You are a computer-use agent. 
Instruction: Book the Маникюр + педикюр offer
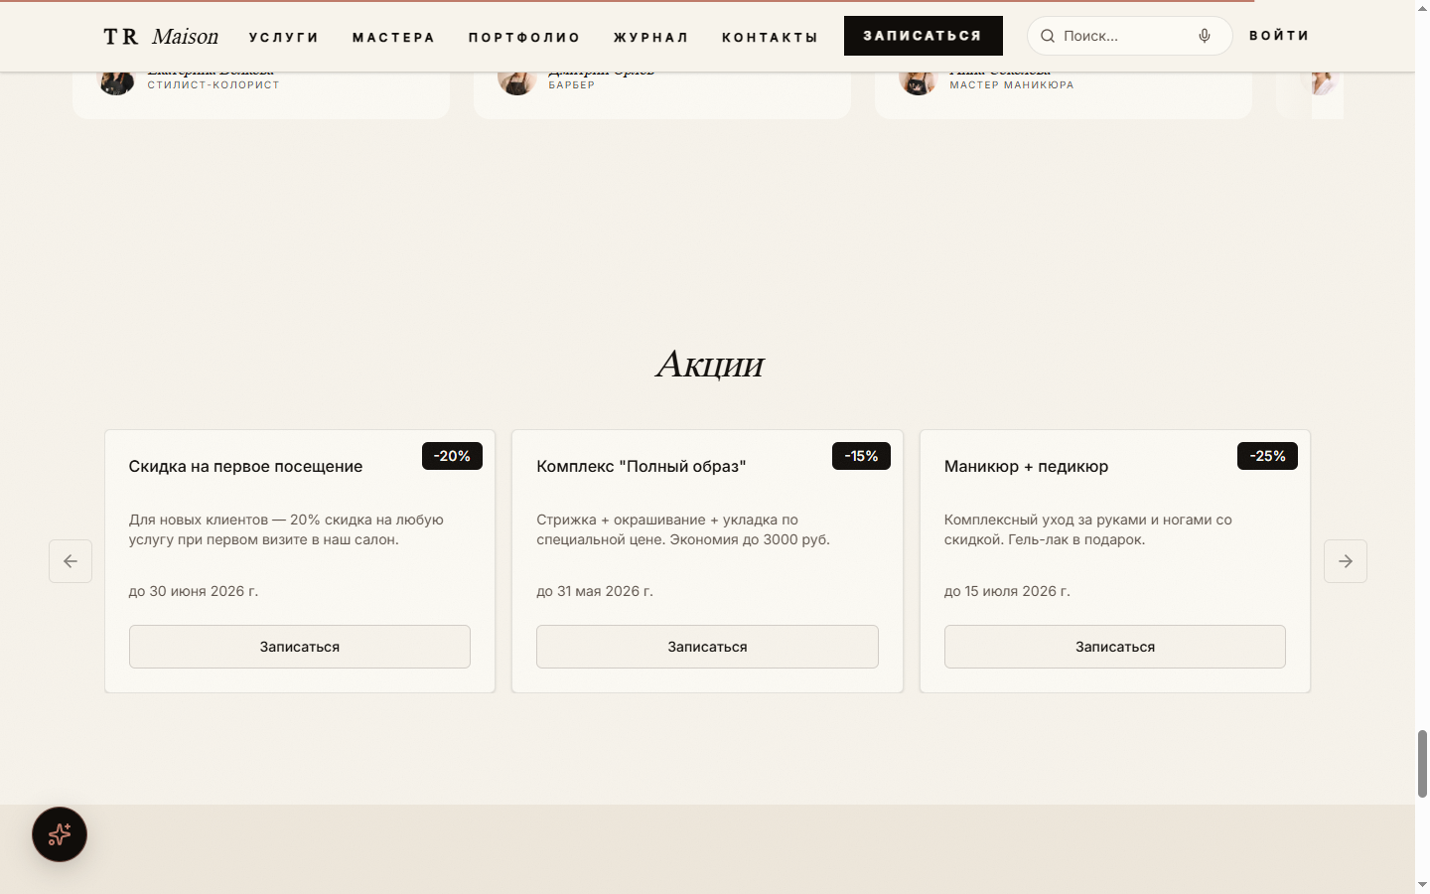coord(1115,647)
